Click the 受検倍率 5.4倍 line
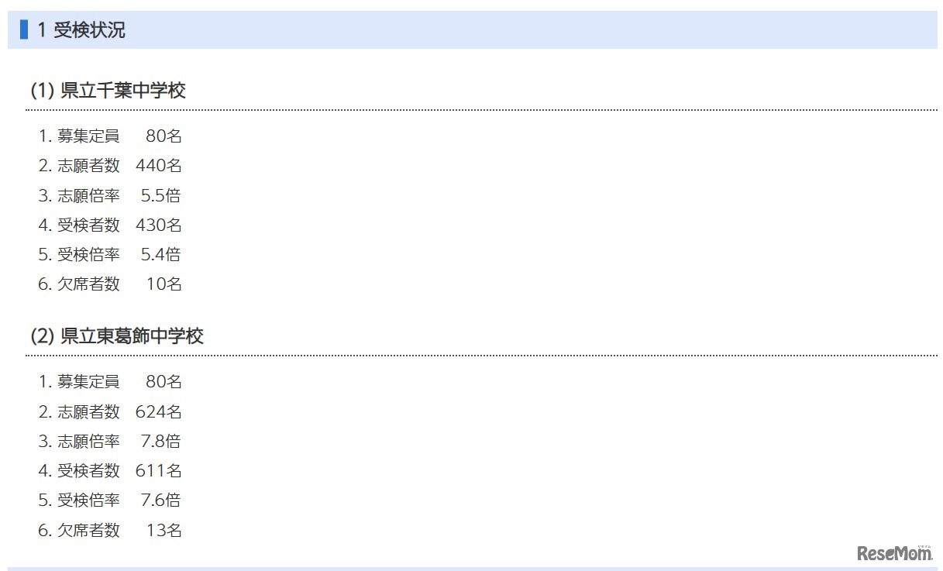Viewport: 943px width, 571px height. point(110,254)
